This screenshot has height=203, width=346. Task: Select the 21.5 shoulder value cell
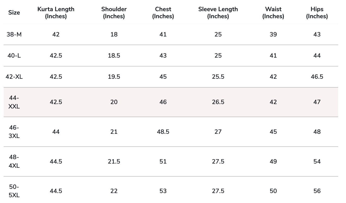114,162
